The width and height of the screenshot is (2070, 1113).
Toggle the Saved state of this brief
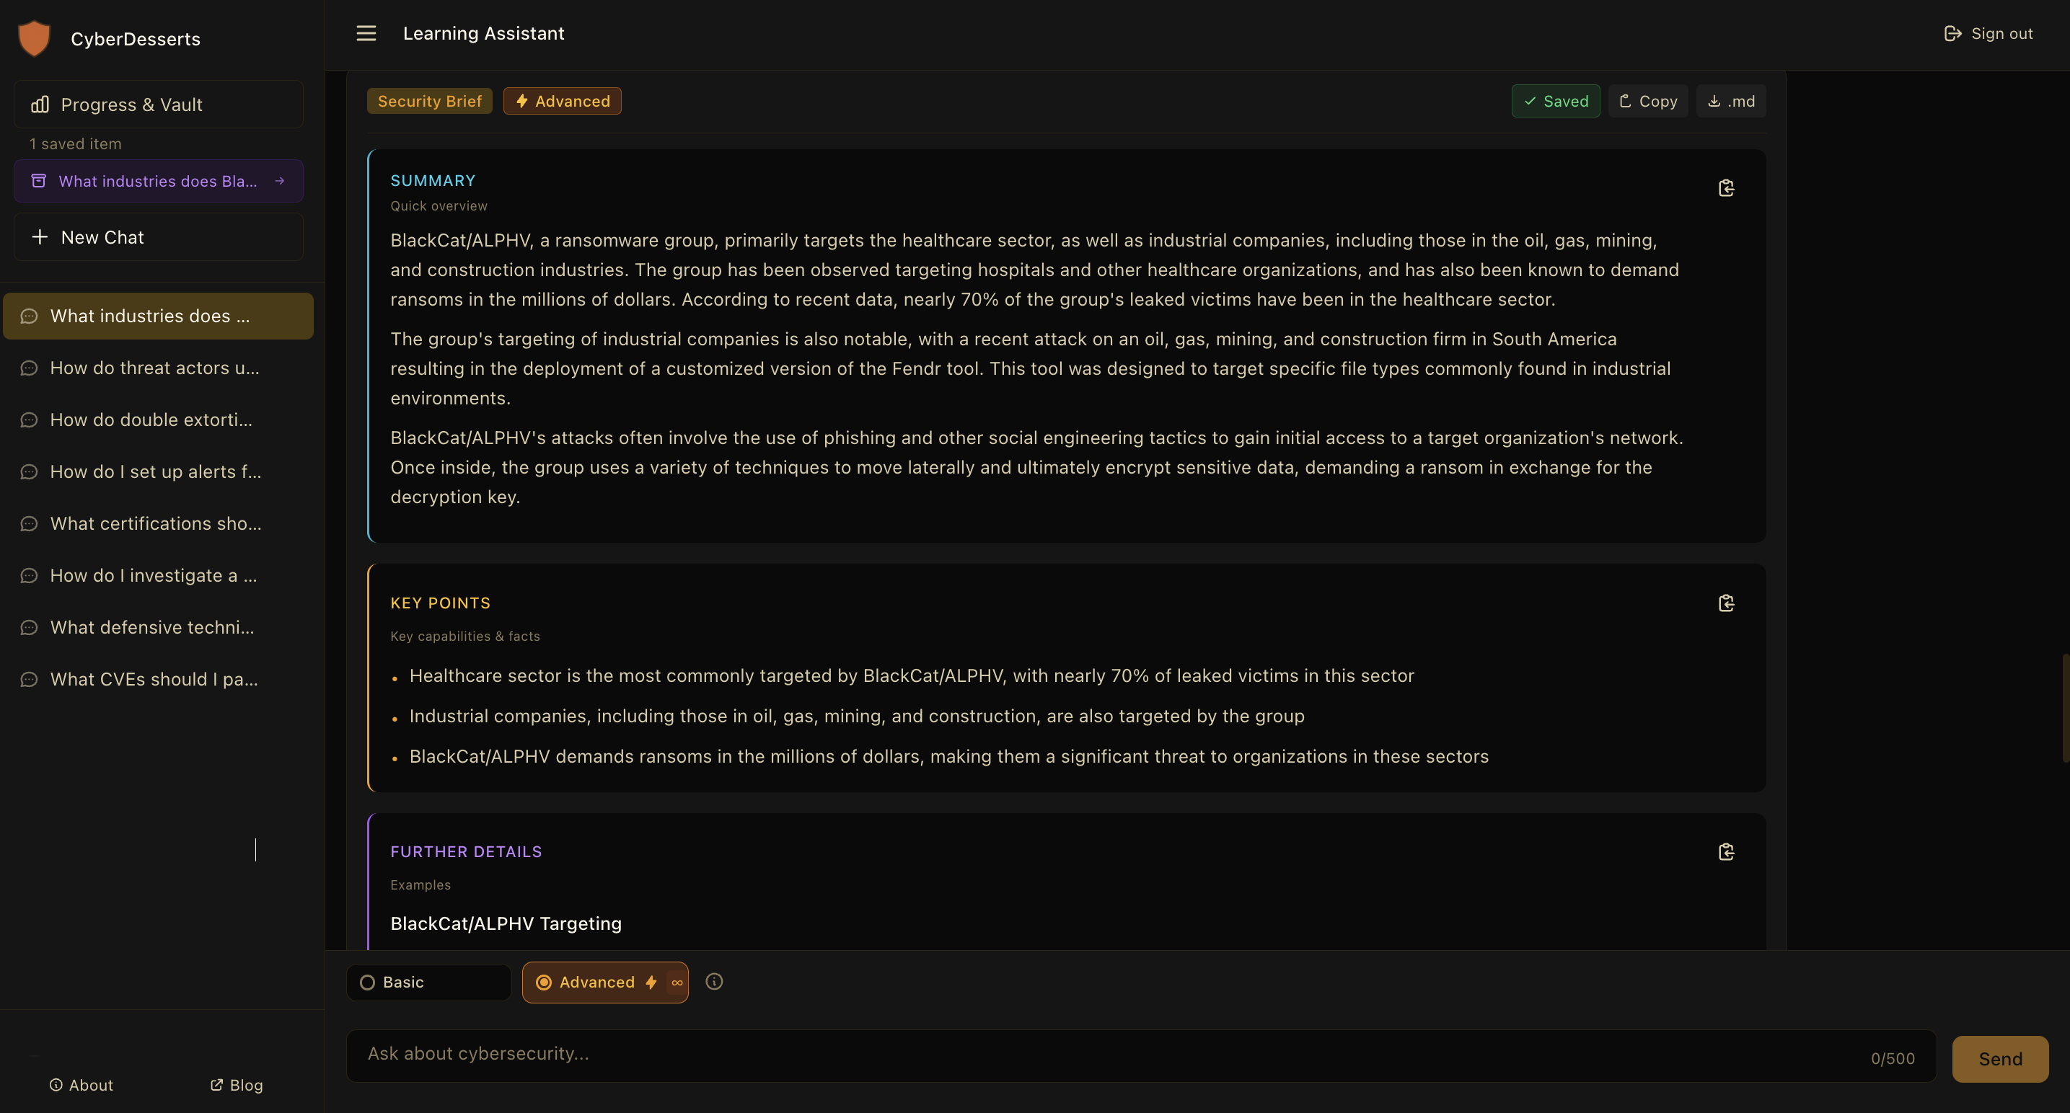click(1554, 100)
